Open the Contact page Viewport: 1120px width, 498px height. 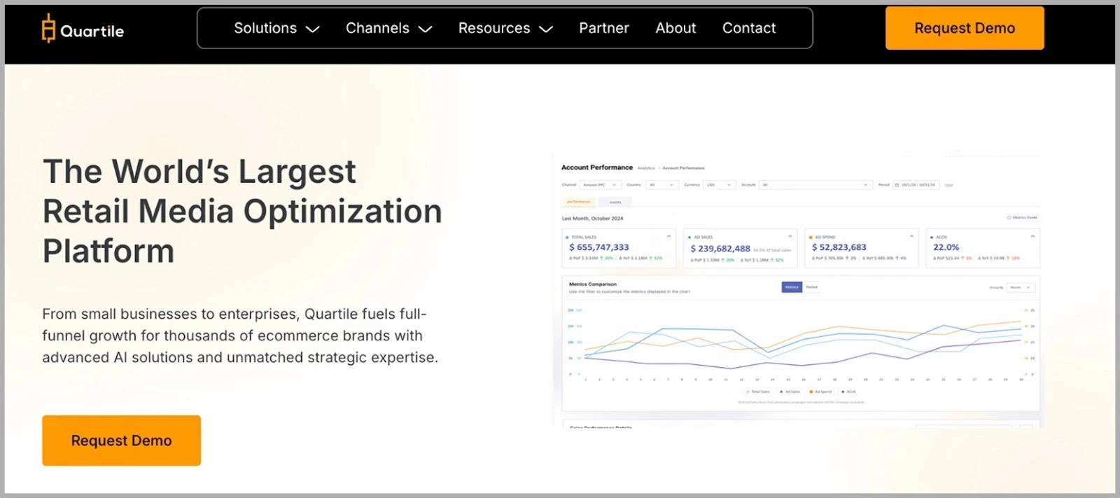pos(749,28)
